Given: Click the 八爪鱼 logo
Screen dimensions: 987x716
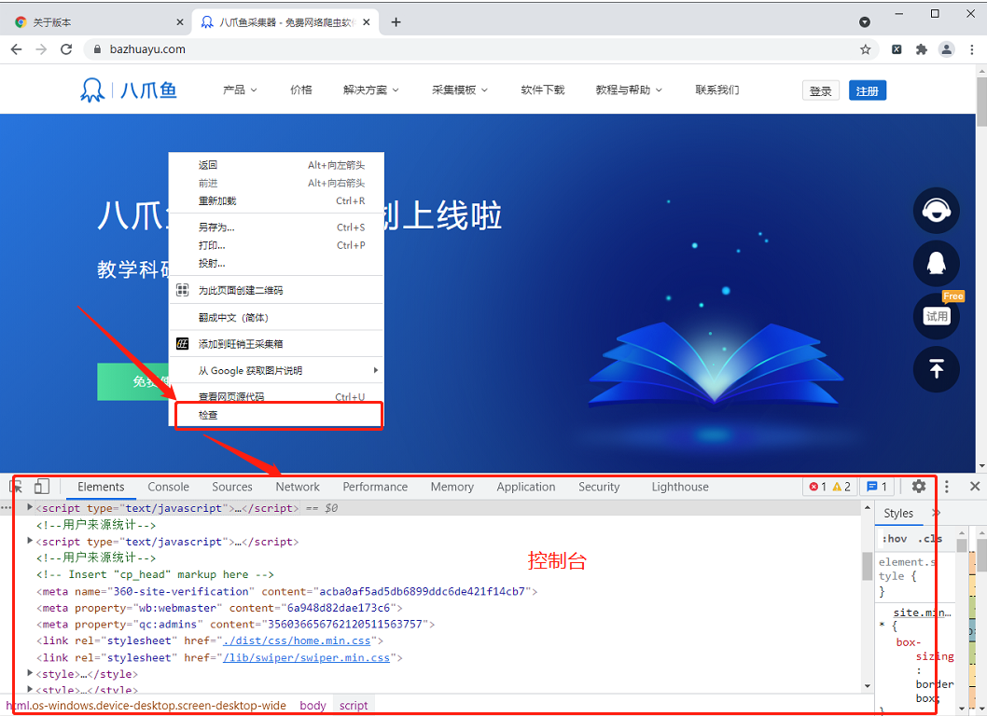Looking at the screenshot, I should pos(129,90).
